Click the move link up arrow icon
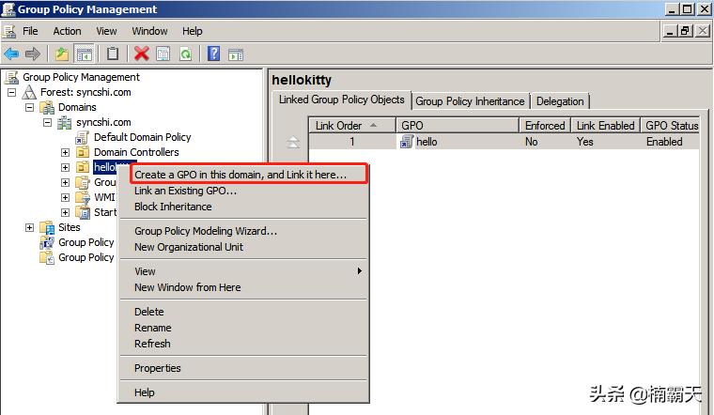 (292, 143)
